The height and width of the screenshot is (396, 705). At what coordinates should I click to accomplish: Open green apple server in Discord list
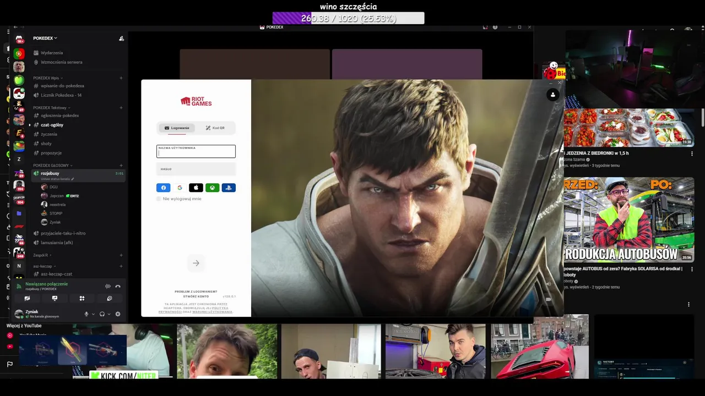coord(19,80)
